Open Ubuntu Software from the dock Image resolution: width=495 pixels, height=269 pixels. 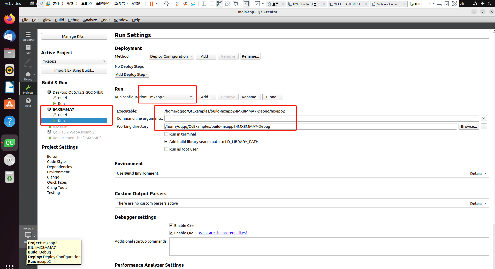[x=10, y=104]
